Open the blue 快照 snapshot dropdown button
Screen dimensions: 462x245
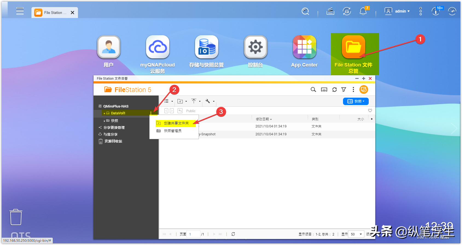click(x=356, y=101)
